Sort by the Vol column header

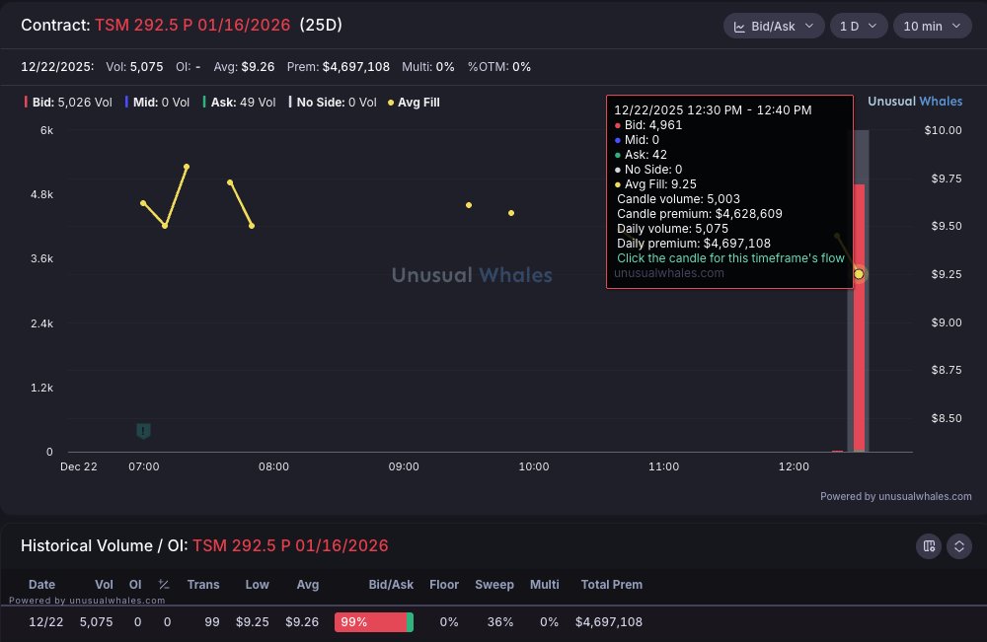(104, 584)
